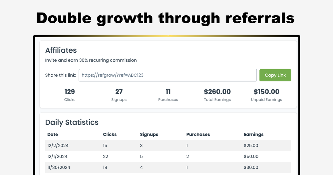333x175 pixels.
Task: Click the Daily Statistics heading
Action: pos(72,122)
